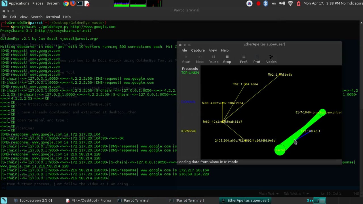Launch Google Chrome from the top panel

point(66,3)
